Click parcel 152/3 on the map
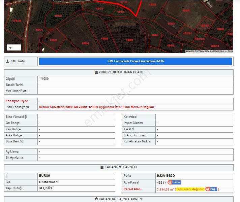The height and width of the screenshot is (202, 240). point(171,24)
